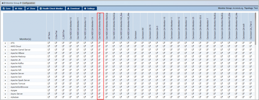
Task: Open Apache Kafka config for Cav-NDE.QA-Monitor-13
Action: pyautogui.click(x=92, y=63)
